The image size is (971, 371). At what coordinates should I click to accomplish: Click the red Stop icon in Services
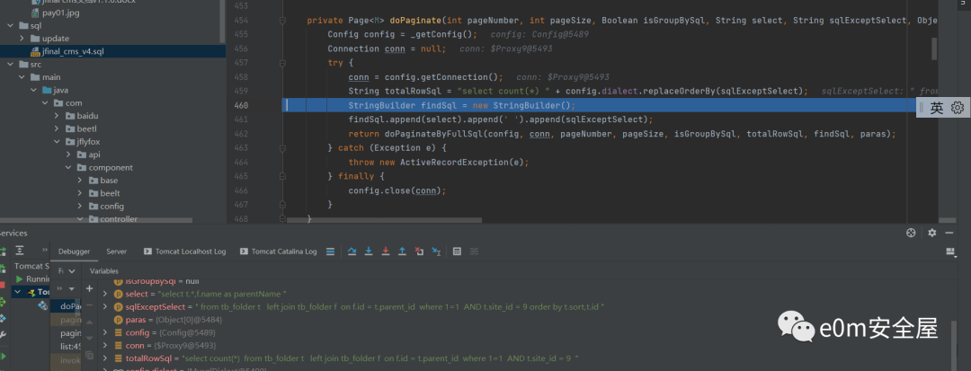[2, 285]
